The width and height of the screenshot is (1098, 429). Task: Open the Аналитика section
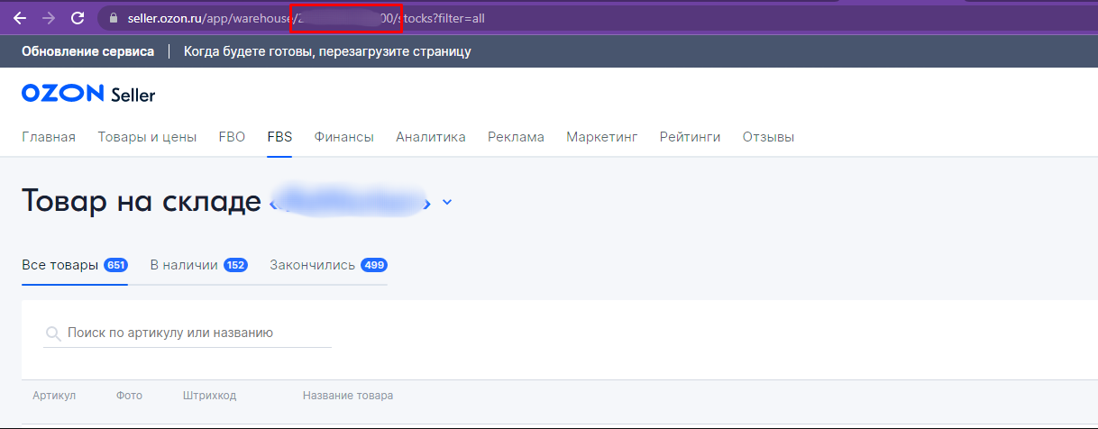coord(431,137)
